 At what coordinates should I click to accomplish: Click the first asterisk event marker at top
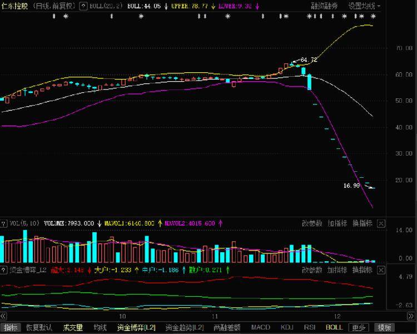[66, 16]
